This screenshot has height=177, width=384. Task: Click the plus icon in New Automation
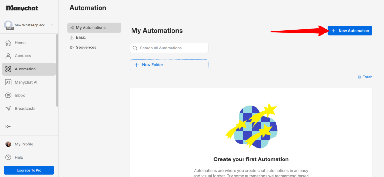click(x=333, y=31)
